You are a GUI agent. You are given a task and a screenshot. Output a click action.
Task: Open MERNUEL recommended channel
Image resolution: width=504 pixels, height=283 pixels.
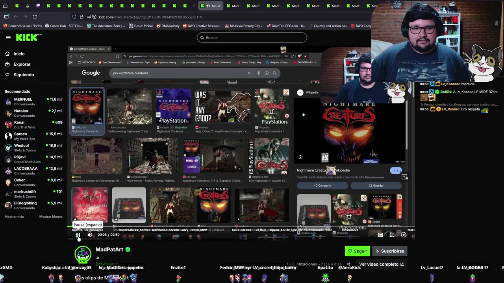click(x=33, y=102)
